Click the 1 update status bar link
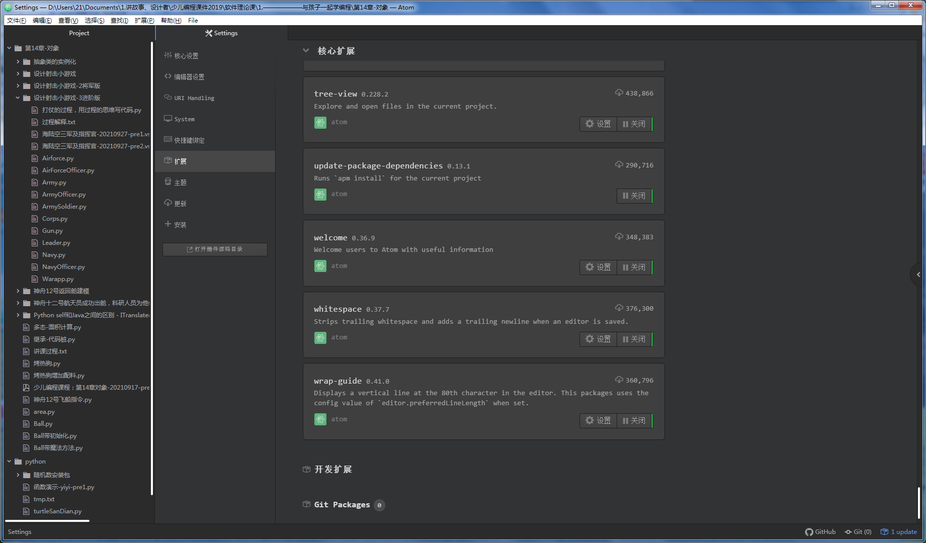 [899, 532]
